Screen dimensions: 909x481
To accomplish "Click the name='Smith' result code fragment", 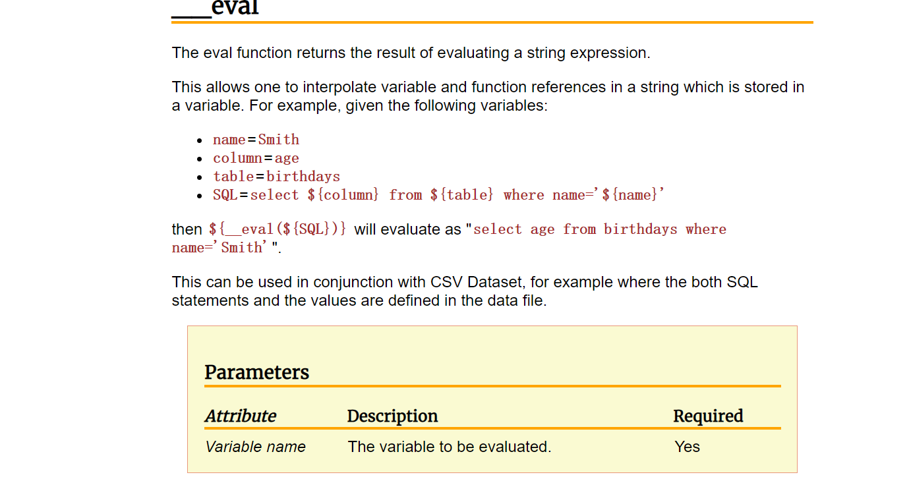I will click(x=220, y=248).
